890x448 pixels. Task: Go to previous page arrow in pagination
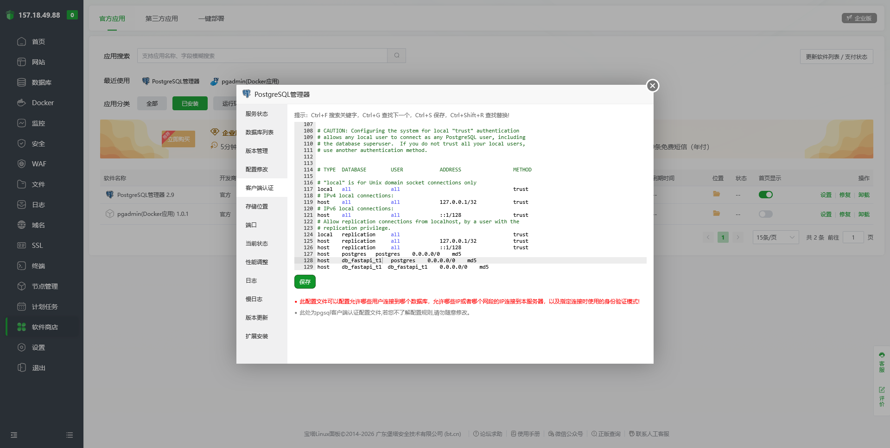[708, 238]
